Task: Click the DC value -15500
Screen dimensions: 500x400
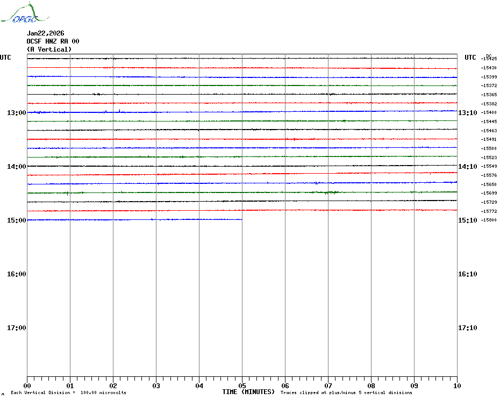Action: pos(489,148)
